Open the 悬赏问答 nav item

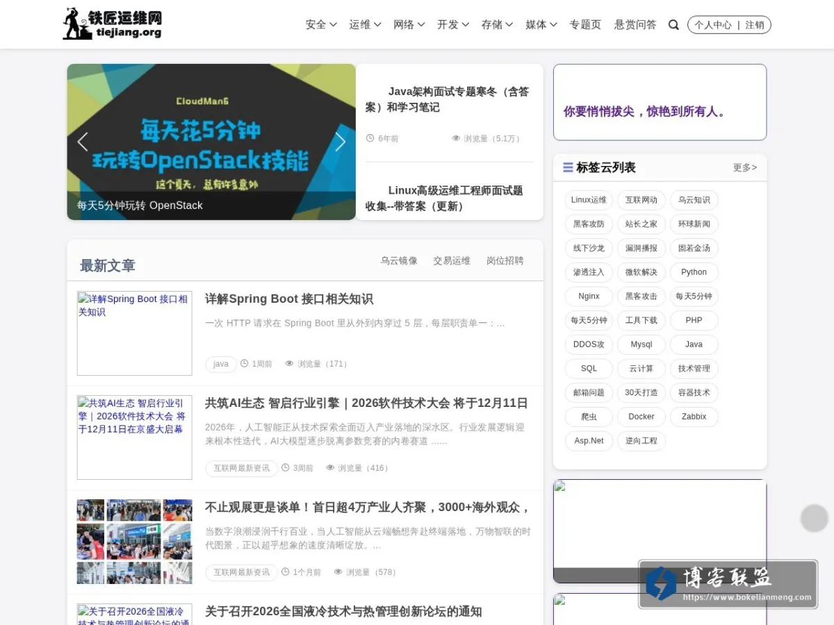pos(635,24)
